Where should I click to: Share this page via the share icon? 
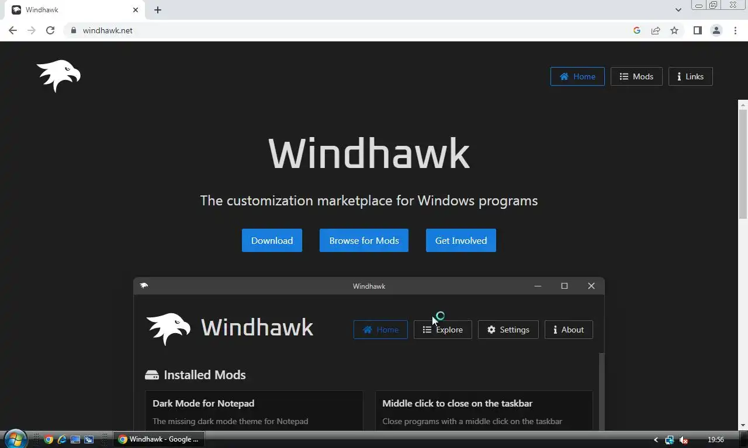656,30
